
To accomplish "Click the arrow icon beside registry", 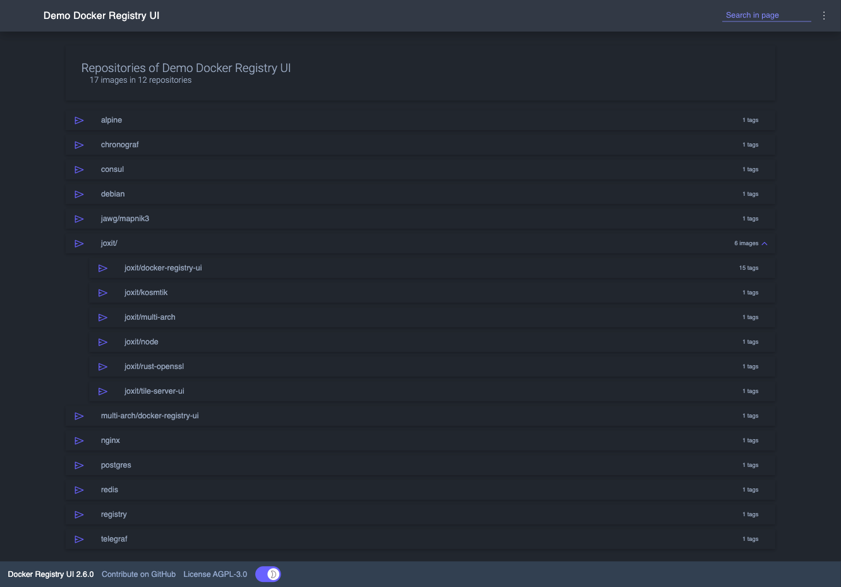I will tap(79, 514).
